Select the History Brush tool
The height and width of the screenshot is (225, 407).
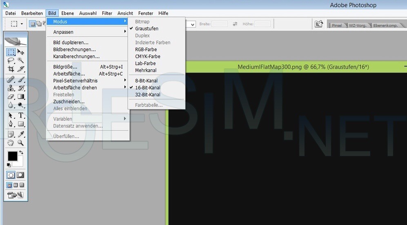20,88
